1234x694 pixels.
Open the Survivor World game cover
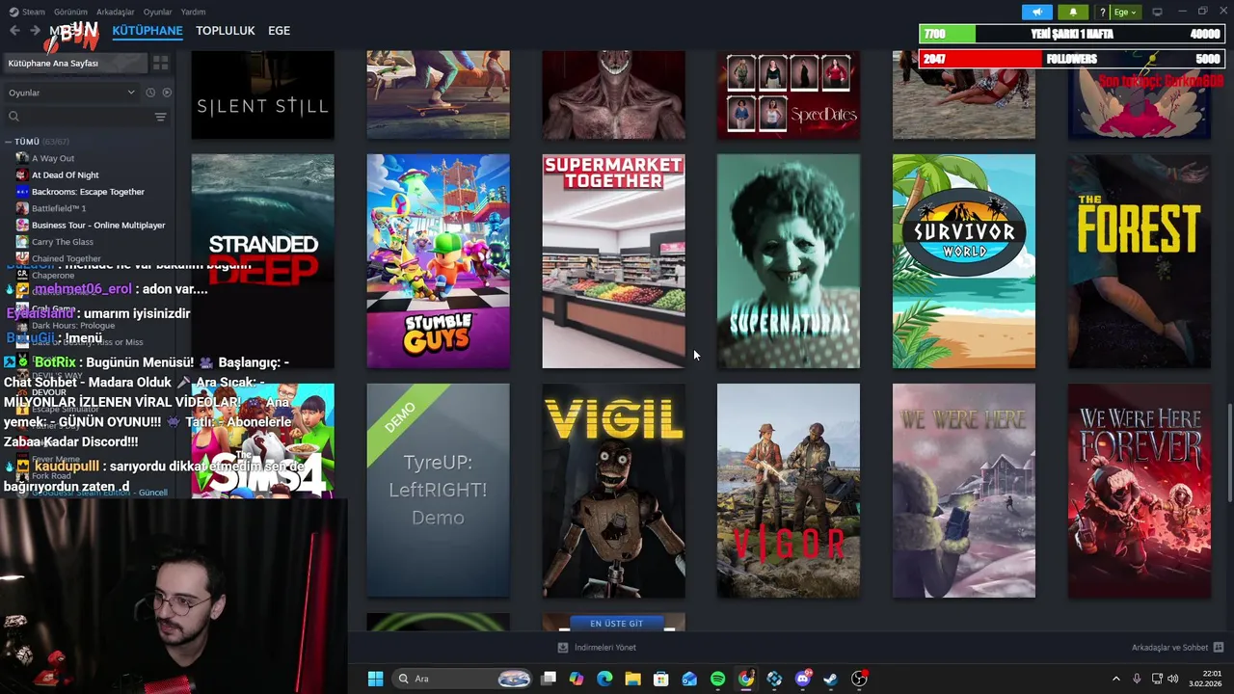963,261
